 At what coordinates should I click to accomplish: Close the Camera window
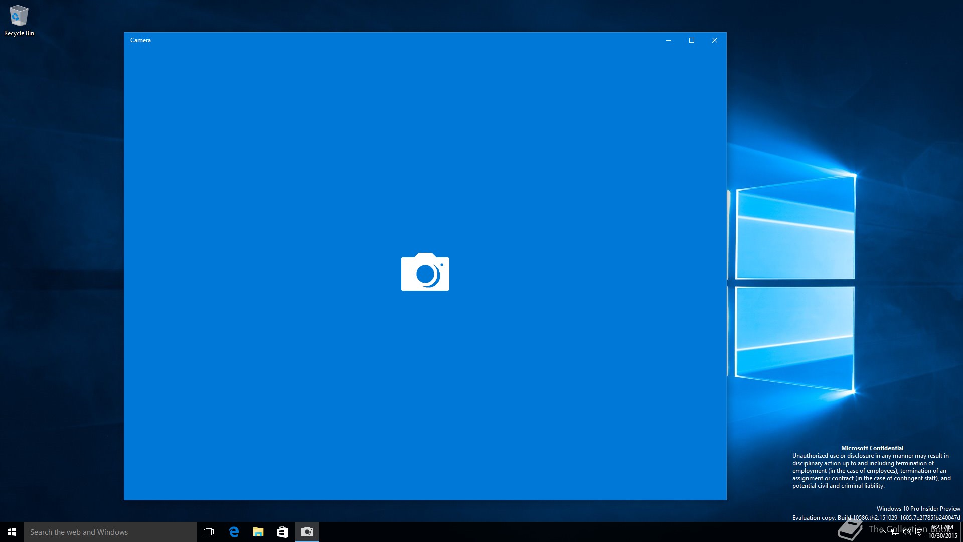click(x=715, y=40)
